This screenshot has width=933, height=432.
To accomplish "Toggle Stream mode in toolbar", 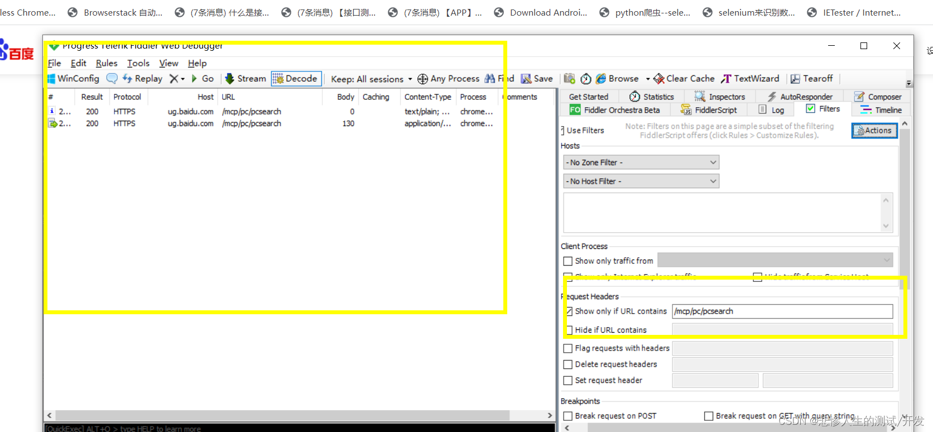I will coord(246,79).
